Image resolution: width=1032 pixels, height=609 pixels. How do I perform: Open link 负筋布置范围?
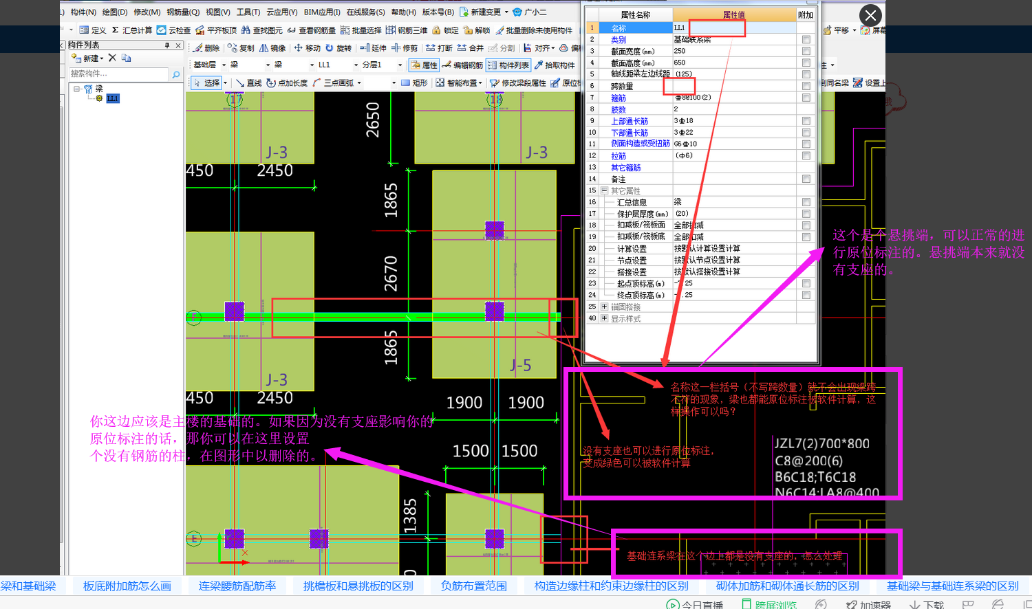click(x=474, y=586)
